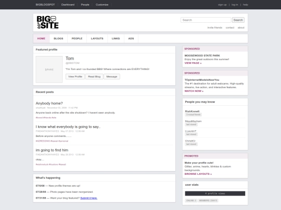Click the log in link

(235, 5)
